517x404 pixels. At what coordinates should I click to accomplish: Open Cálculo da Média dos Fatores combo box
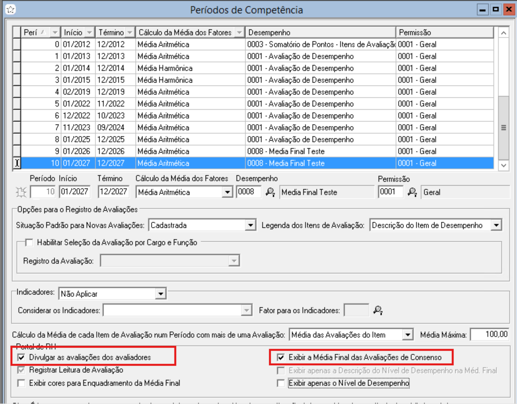coord(227,192)
